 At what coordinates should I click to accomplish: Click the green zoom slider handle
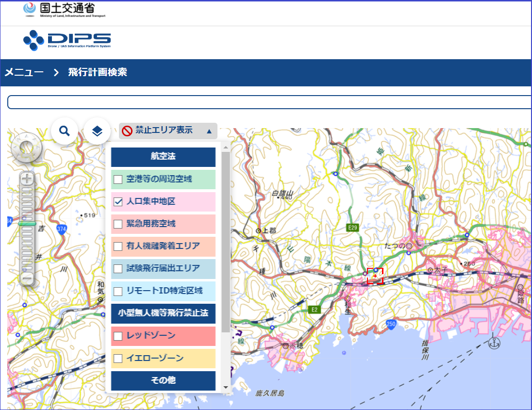point(27,224)
